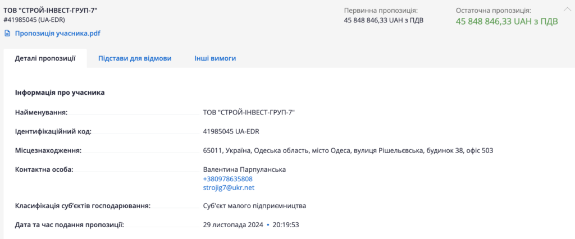This screenshot has height=239, width=575.
Task: Click the PDF document icon
Action: click(7, 33)
